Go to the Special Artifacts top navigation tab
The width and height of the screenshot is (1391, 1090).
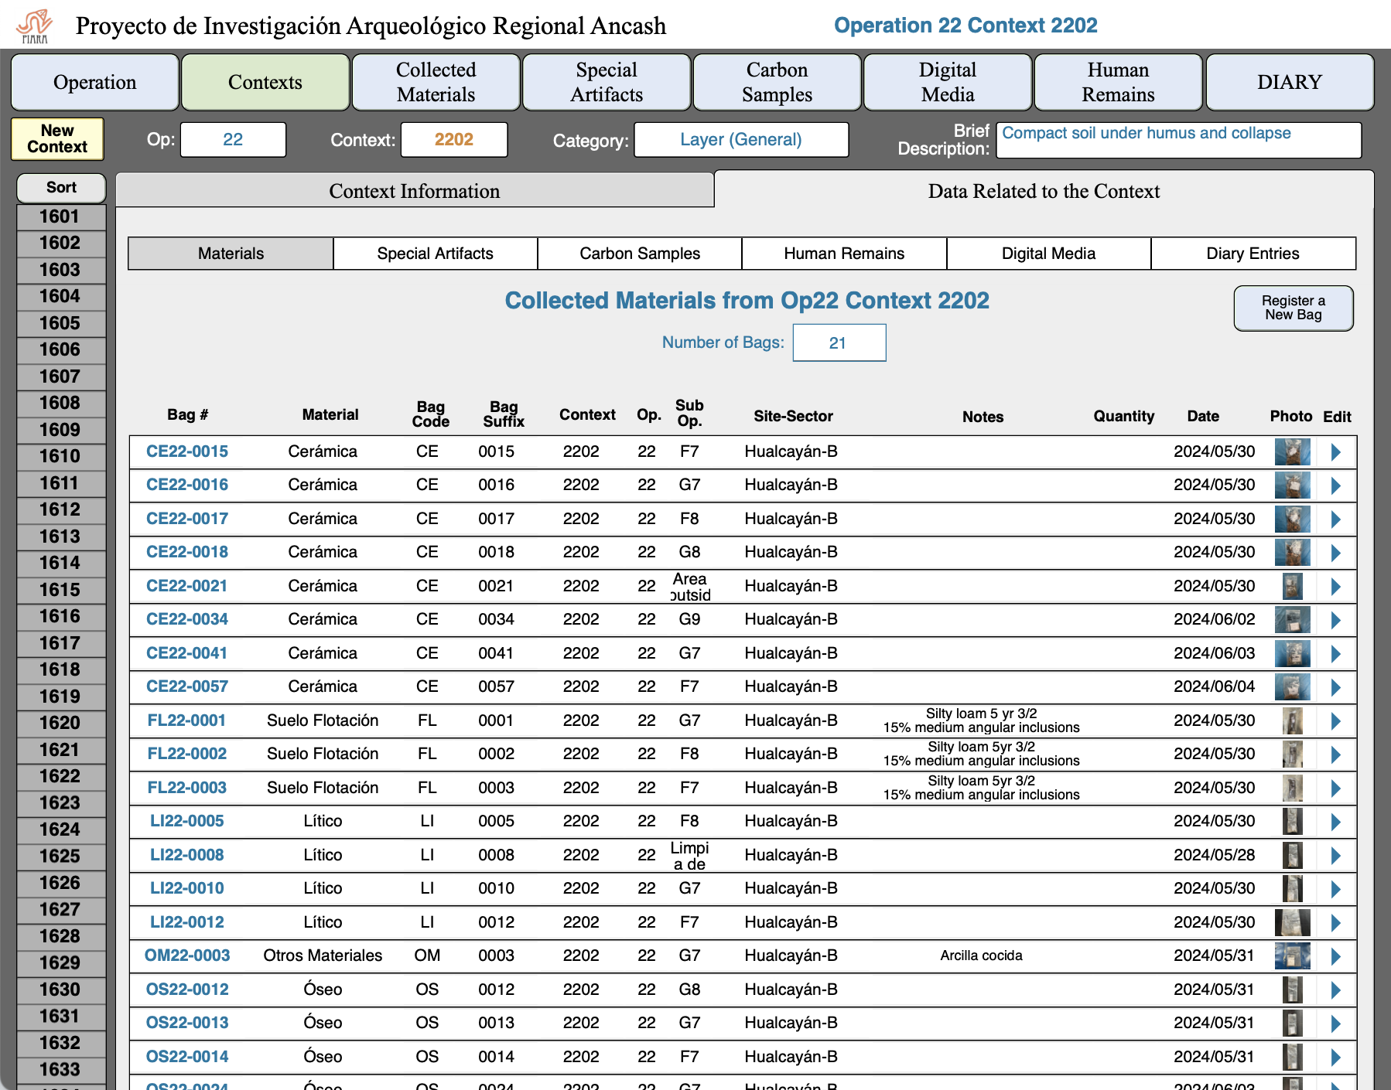(x=607, y=82)
